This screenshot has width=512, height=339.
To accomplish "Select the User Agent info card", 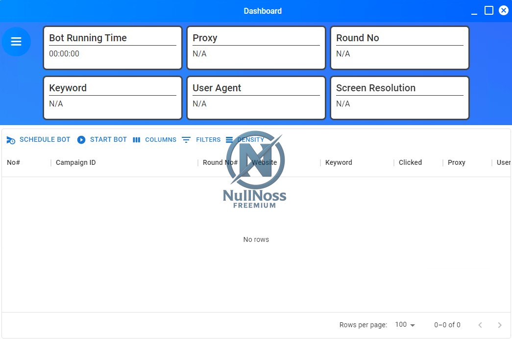I will pyautogui.click(x=256, y=98).
